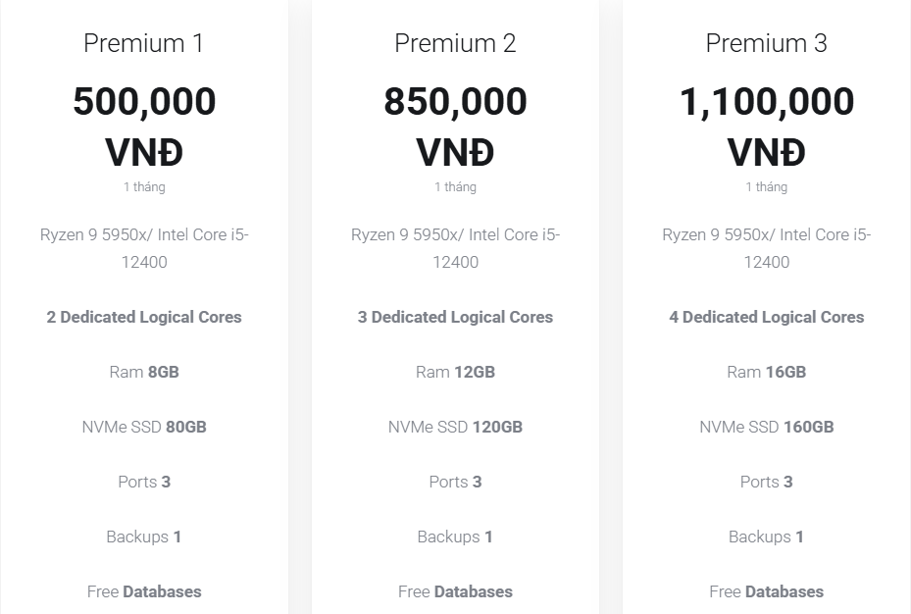911x614 pixels.
Task: Click the NVMe SSD 160GB line
Action: pos(766,427)
